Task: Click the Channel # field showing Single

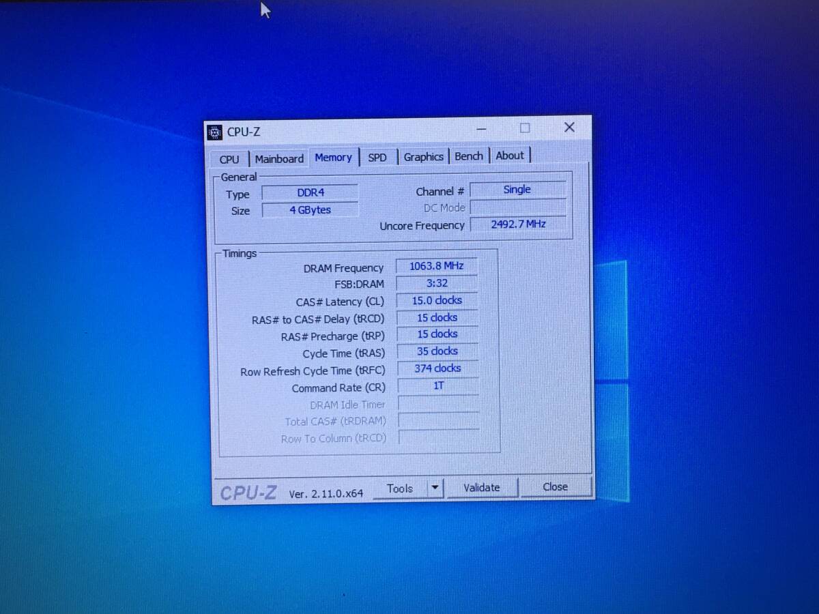Action: [x=517, y=190]
